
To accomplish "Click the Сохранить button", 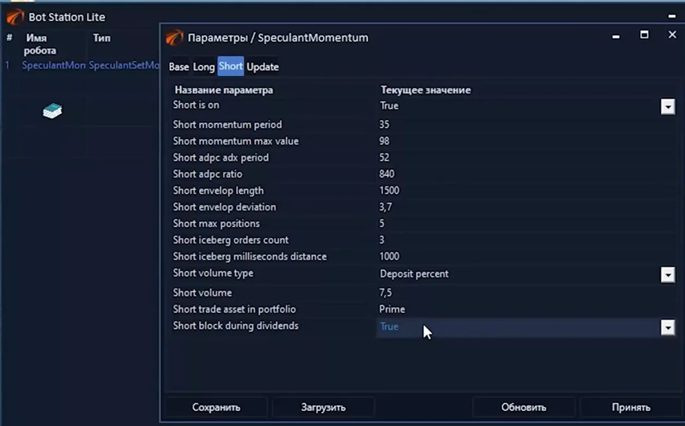I will point(216,407).
